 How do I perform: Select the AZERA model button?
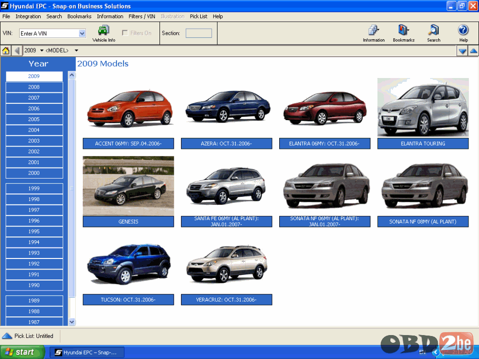(227, 144)
